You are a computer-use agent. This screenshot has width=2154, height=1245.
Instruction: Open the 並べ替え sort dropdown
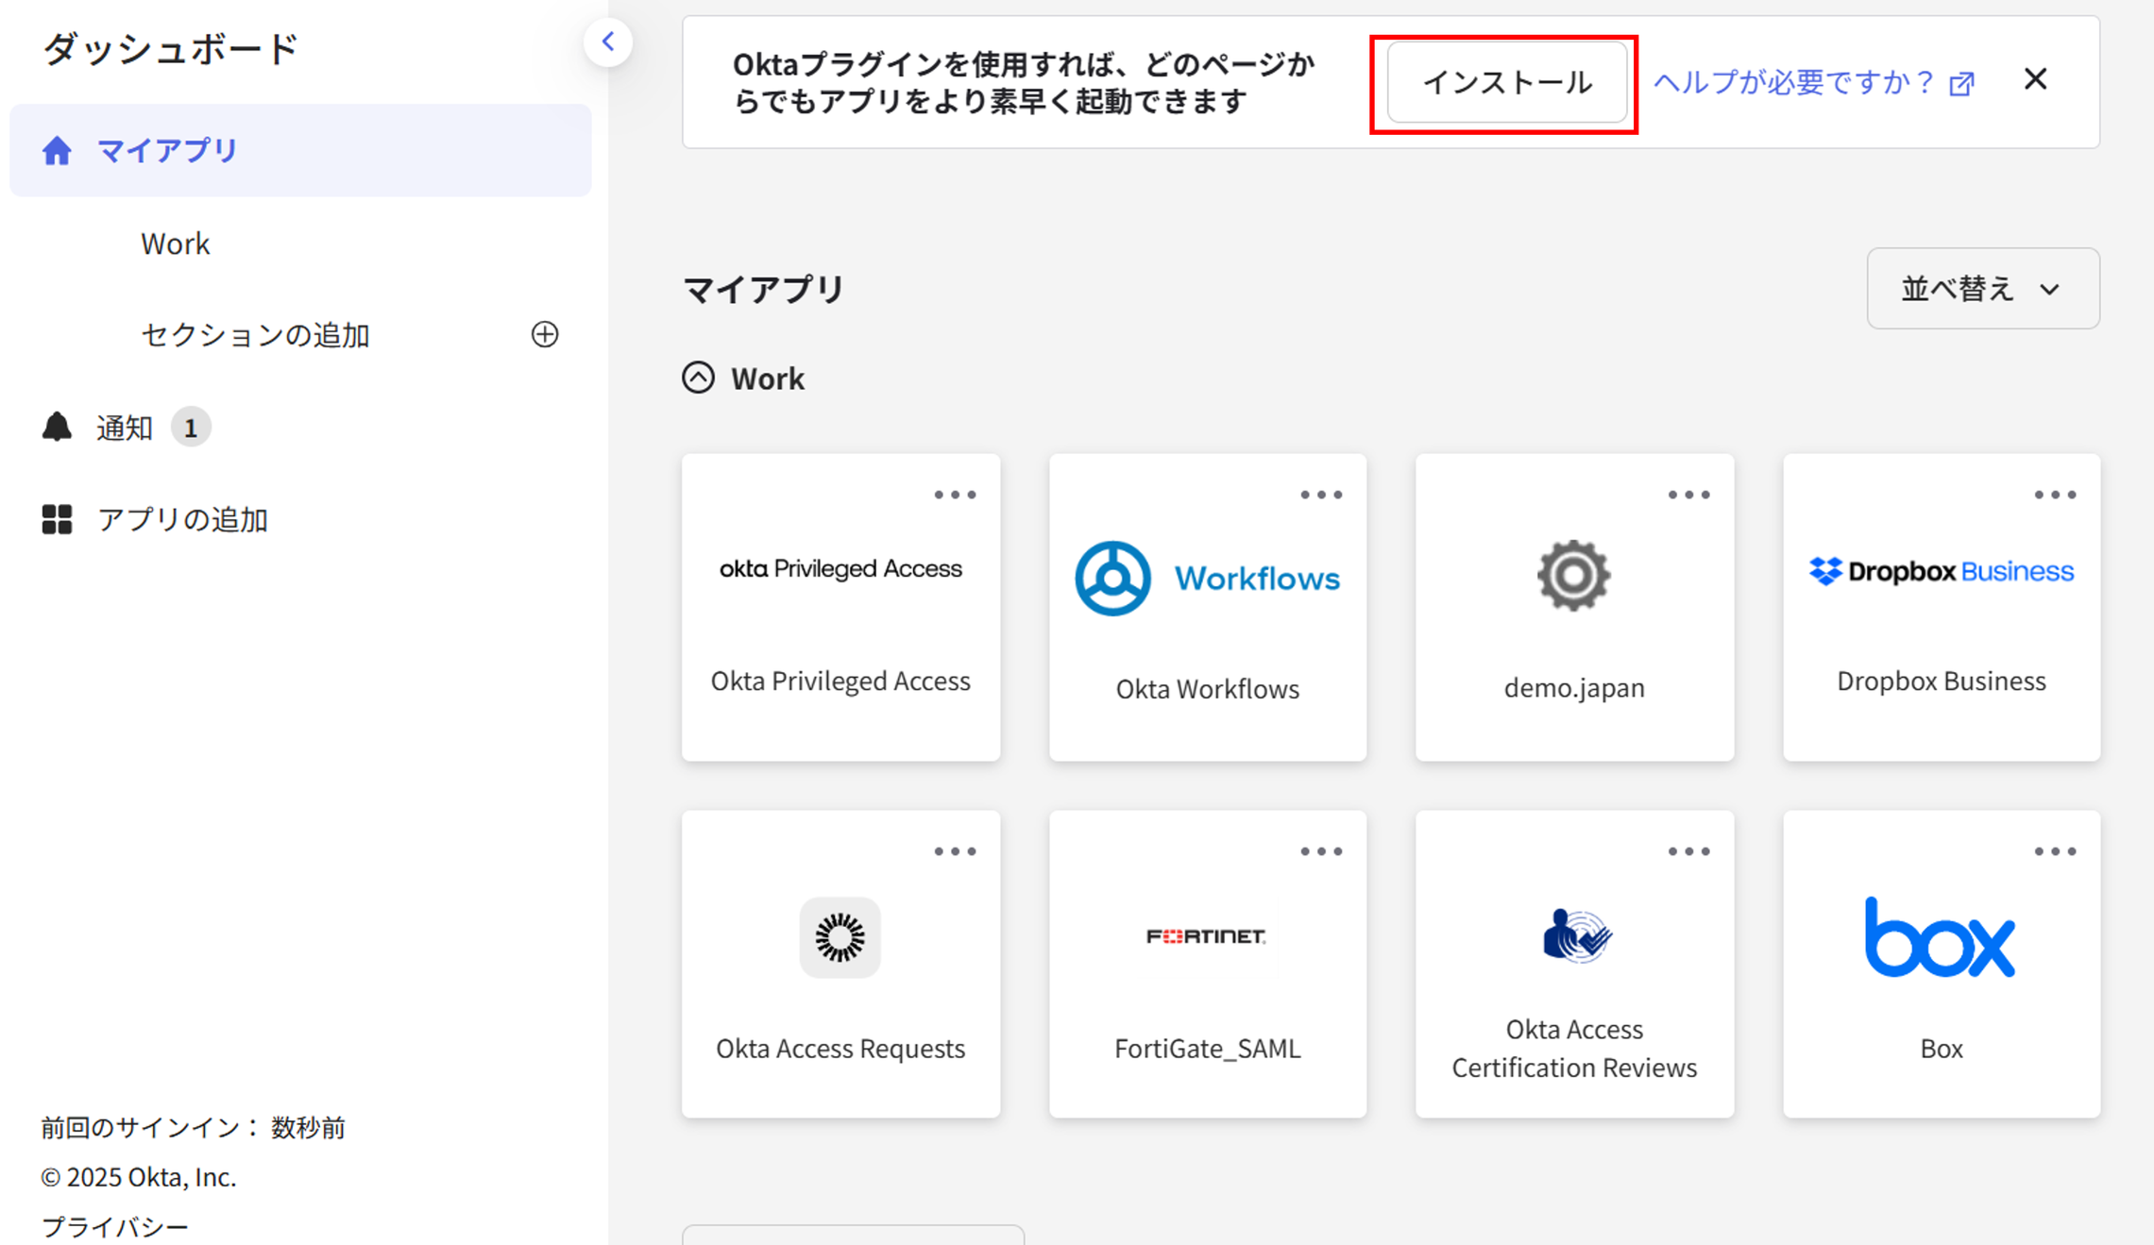coord(1982,289)
